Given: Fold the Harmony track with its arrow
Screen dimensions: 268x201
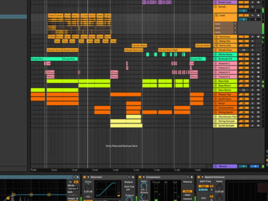Looking at the screenshot, I should coord(216,37).
